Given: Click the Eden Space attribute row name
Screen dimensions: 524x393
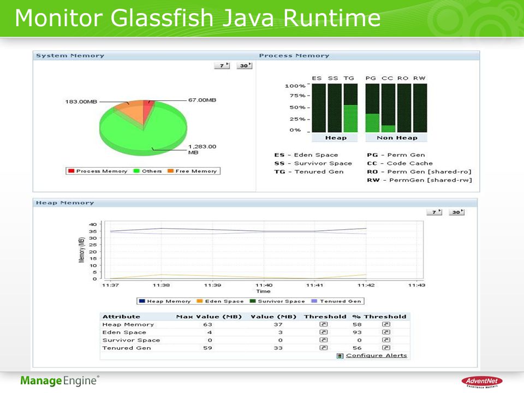Looking at the screenshot, I should (124, 332).
